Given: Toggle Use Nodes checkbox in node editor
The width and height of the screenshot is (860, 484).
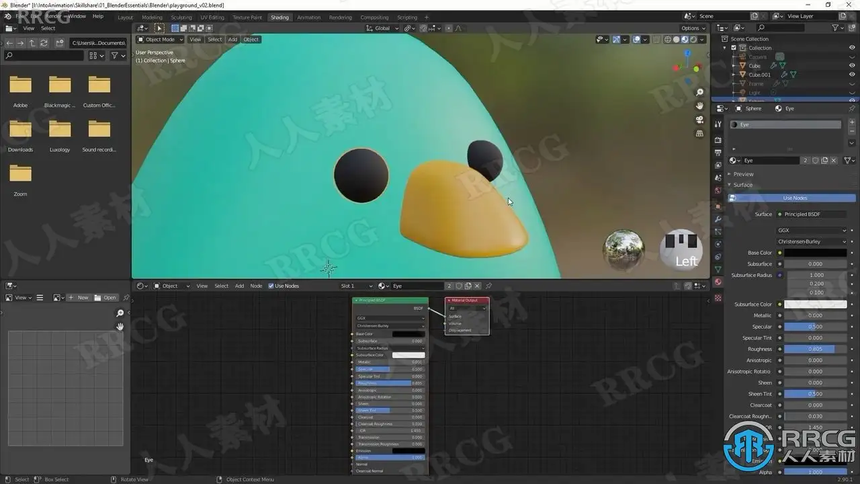Looking at the screenshot, I should [271, 286].
